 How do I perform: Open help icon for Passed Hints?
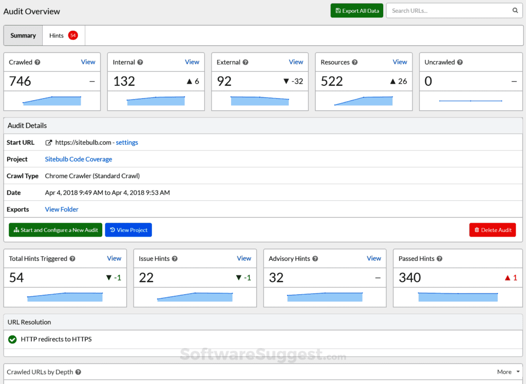coord(440,259)
